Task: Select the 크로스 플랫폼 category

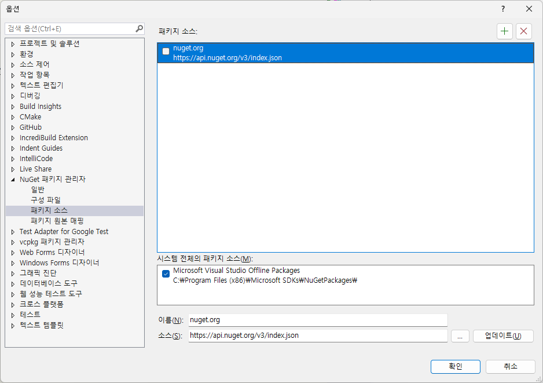Action: (42, 304)
